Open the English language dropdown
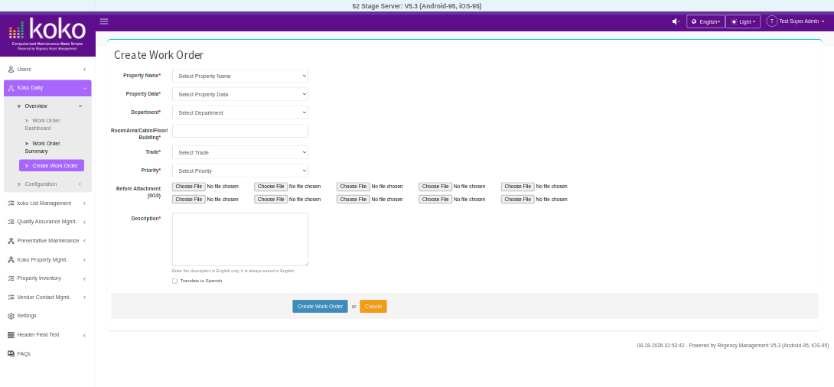834x387 pixels. tap(705, 21)
